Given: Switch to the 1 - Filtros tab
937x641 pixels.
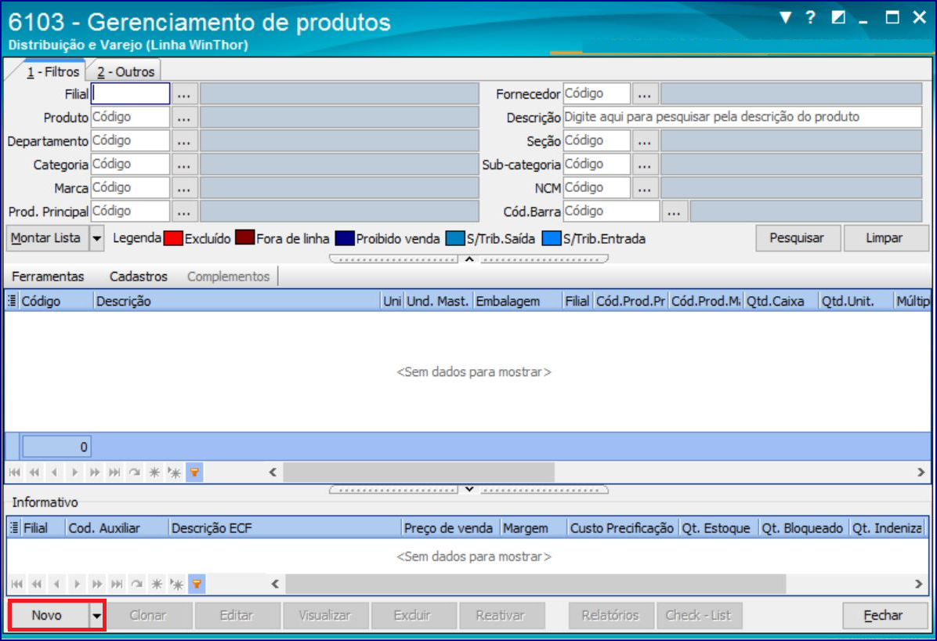Looking at the screenshot, I should tap(52, 72).
